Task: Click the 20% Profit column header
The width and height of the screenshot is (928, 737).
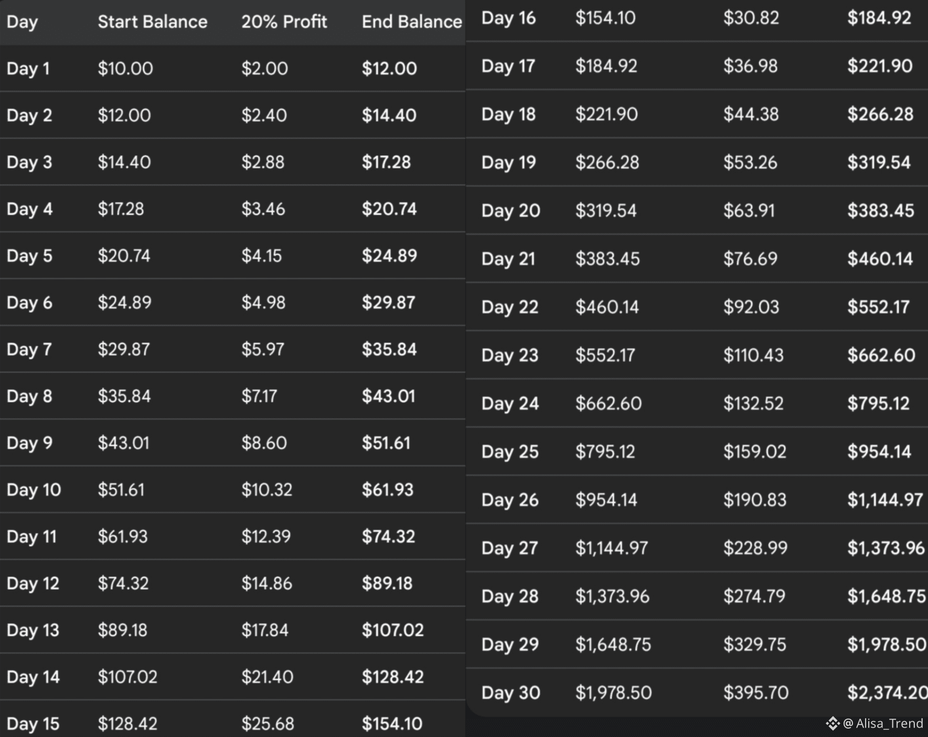Action: pyautogui.click(x=284, y=22)
